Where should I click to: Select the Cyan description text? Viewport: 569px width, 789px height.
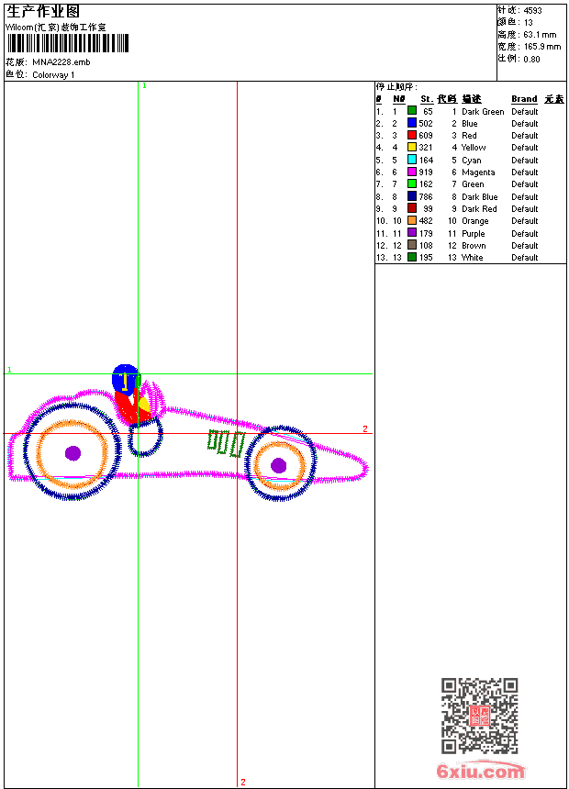pos(472,161)
